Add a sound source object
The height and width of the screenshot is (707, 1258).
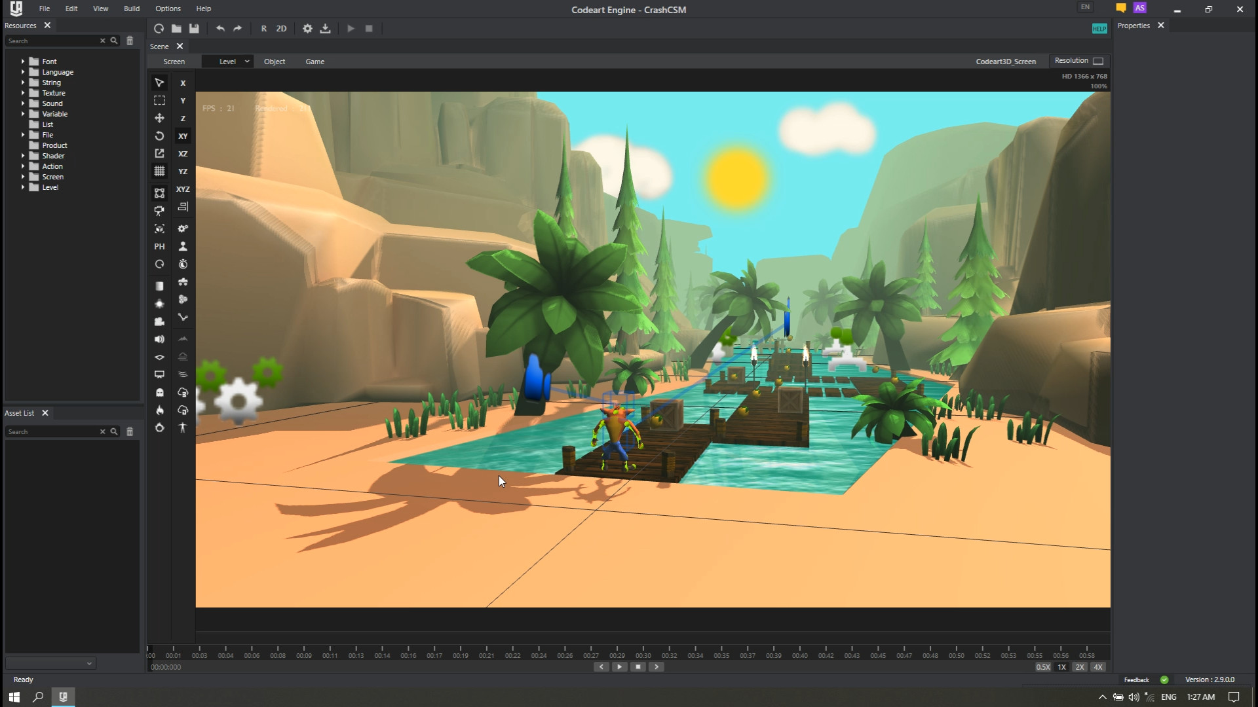point(159,339)
